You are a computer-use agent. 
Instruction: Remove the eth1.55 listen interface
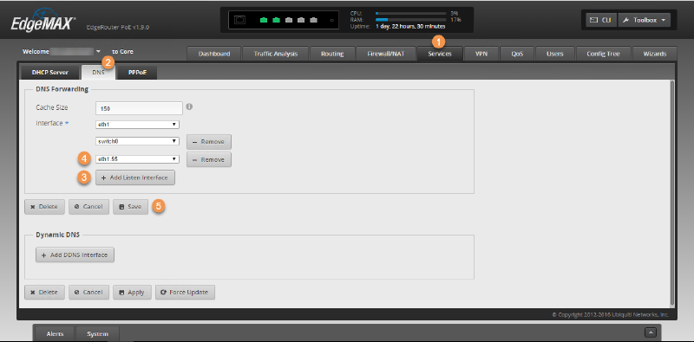(209, 159)
